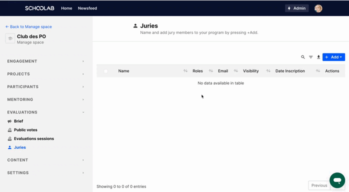This screenshot has width=349, height=192.
Task: Click the Email column header
Action: pos(223,71)
